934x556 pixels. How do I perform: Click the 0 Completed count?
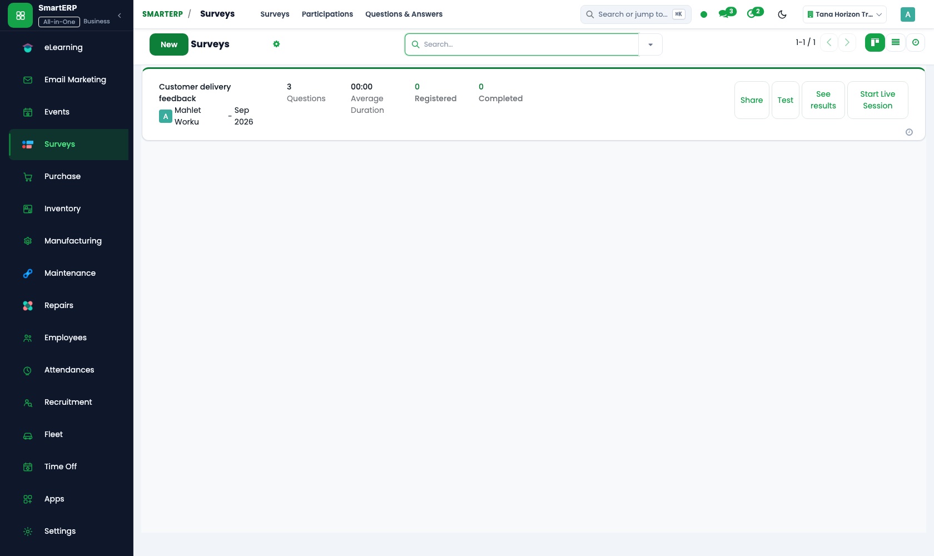[x=500, y=92]
